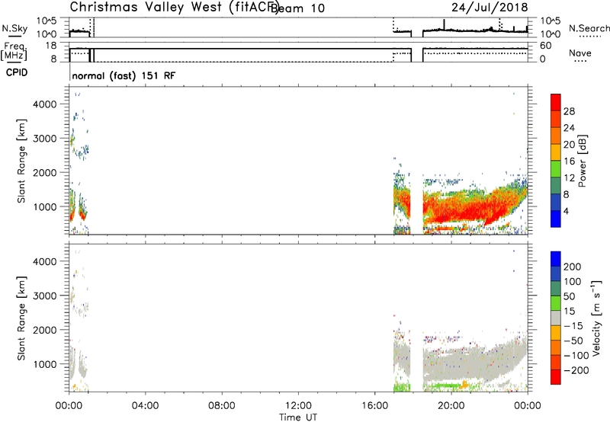
Task: Click the Nave legend label
Action: pyautogui.click(x=580, y=53)
